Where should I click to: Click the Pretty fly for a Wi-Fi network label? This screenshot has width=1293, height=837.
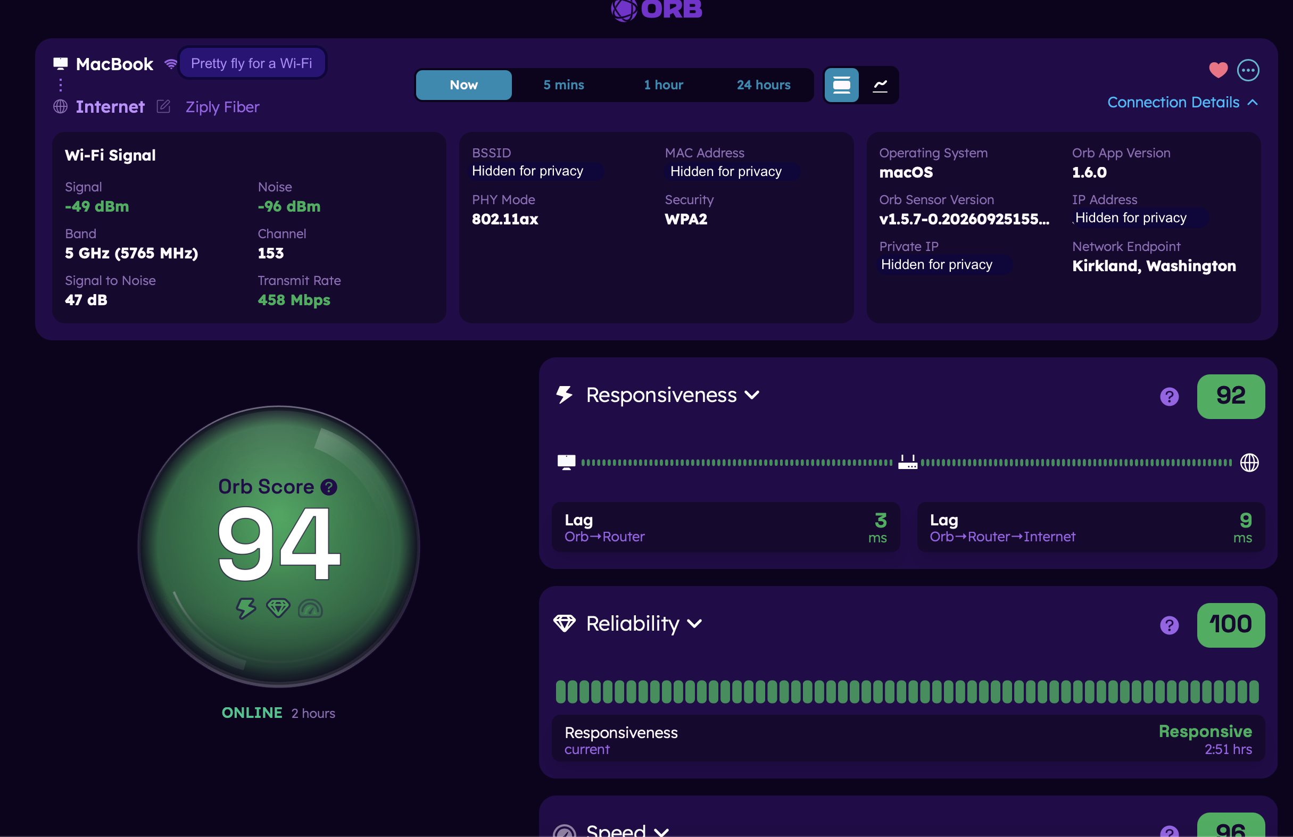pos(252,63)
